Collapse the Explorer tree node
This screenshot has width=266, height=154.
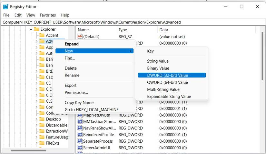(31, 29)
